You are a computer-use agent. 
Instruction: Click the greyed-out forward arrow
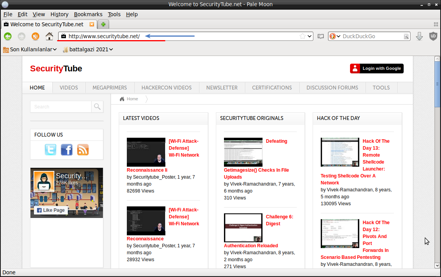coord(22,36)
